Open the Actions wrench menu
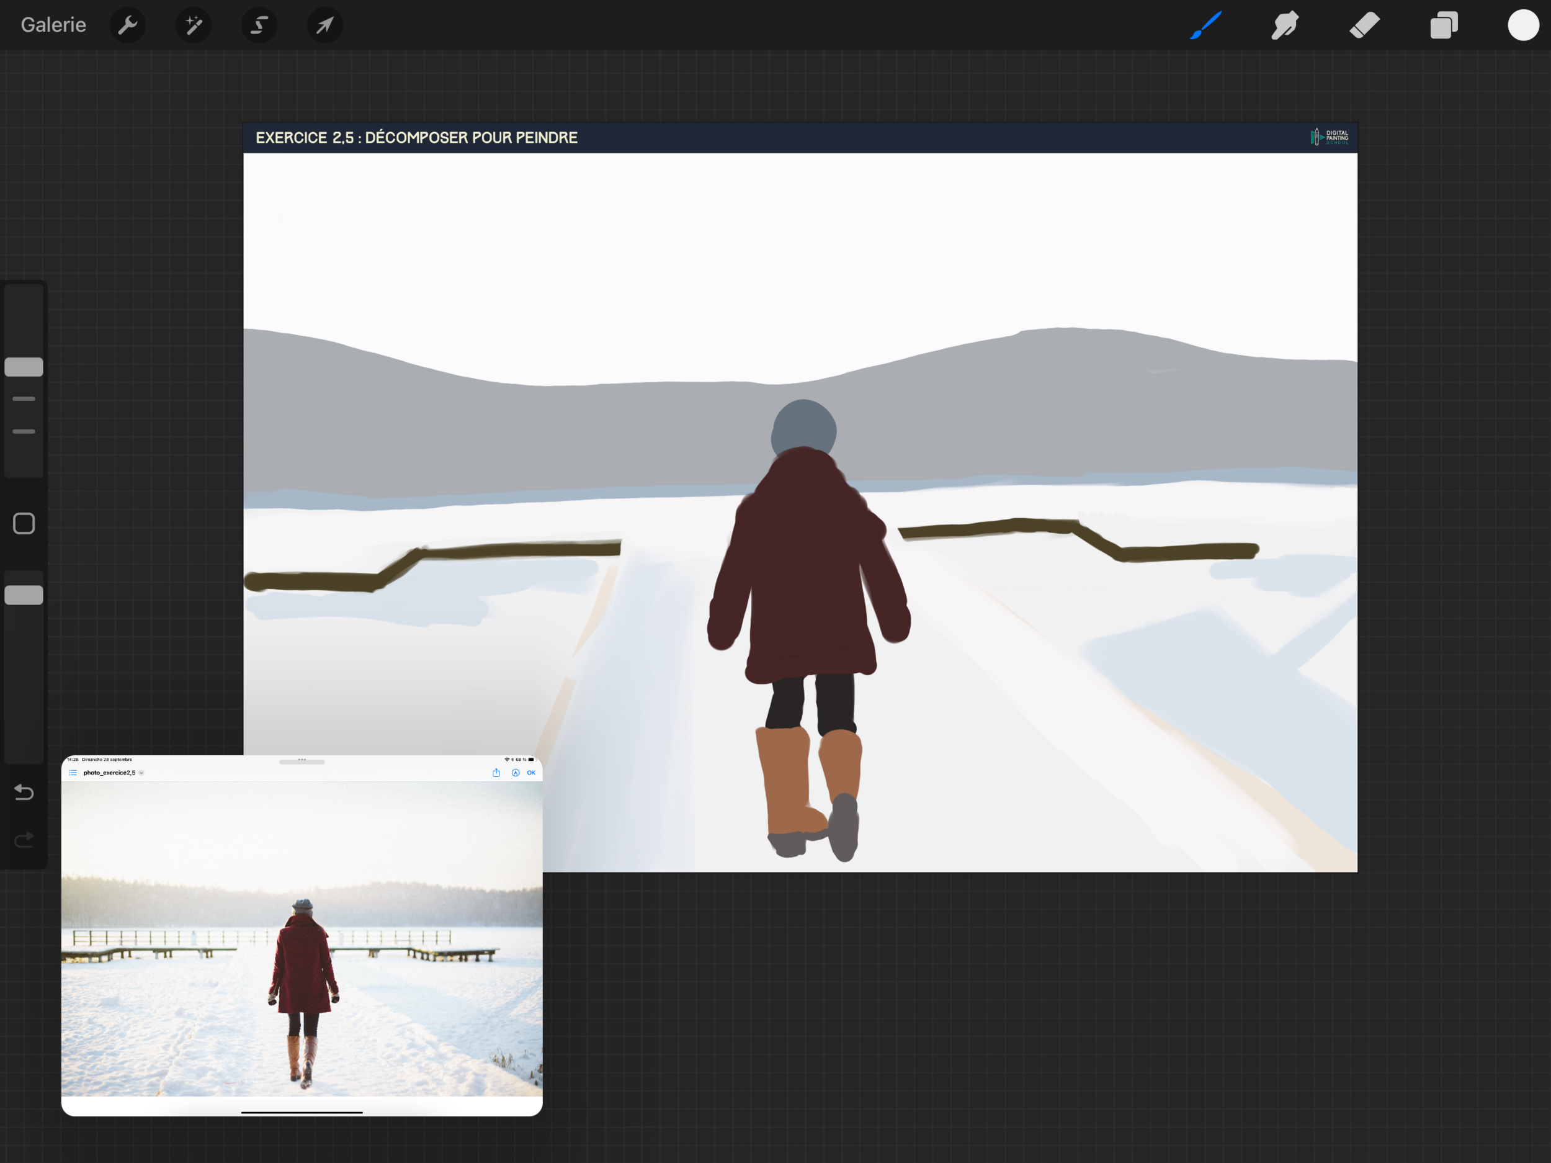 tap(128, 25)
